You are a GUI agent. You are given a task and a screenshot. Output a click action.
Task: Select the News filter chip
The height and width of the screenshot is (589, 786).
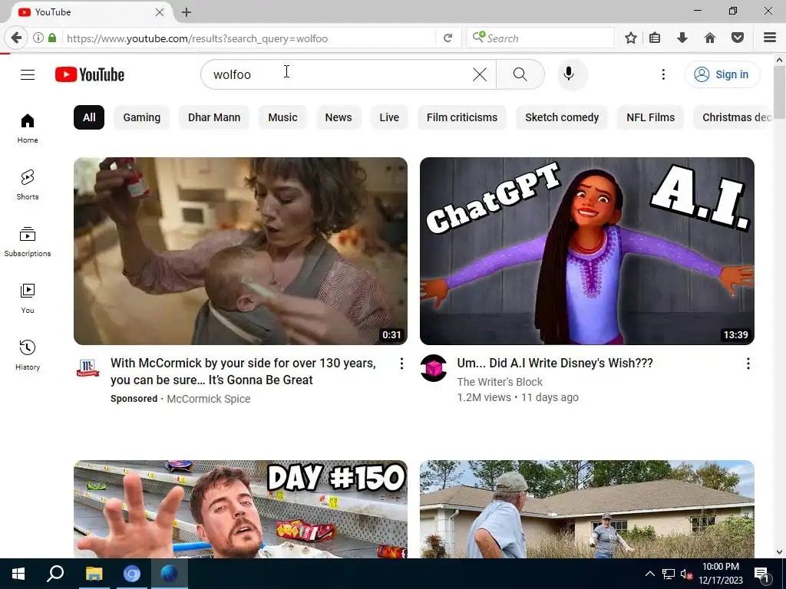[339, 117]
